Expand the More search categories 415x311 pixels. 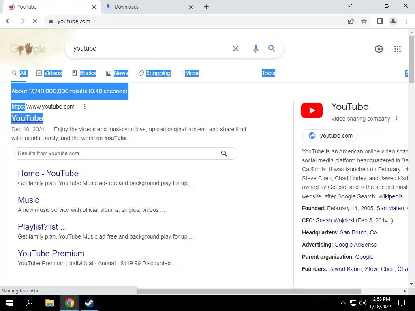coord(190,73)
